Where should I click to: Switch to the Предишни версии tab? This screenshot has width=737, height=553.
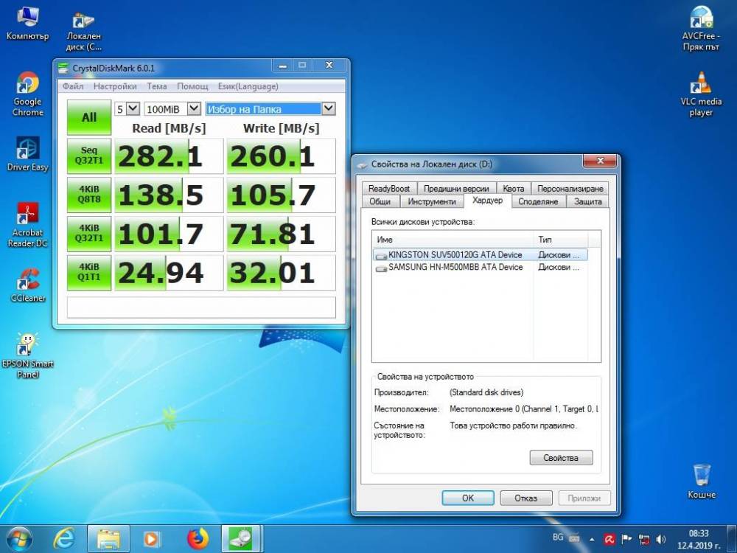[x=456, y=189]
